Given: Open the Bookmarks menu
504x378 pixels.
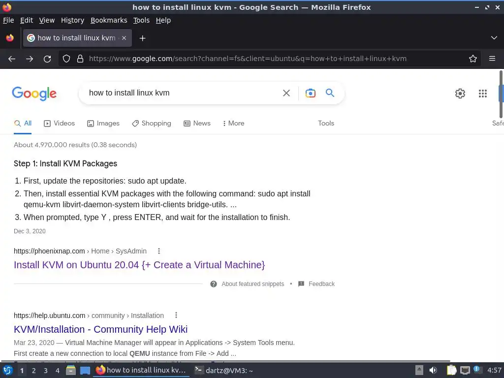Looking at the screenshot, I should [x=109, y=20].
